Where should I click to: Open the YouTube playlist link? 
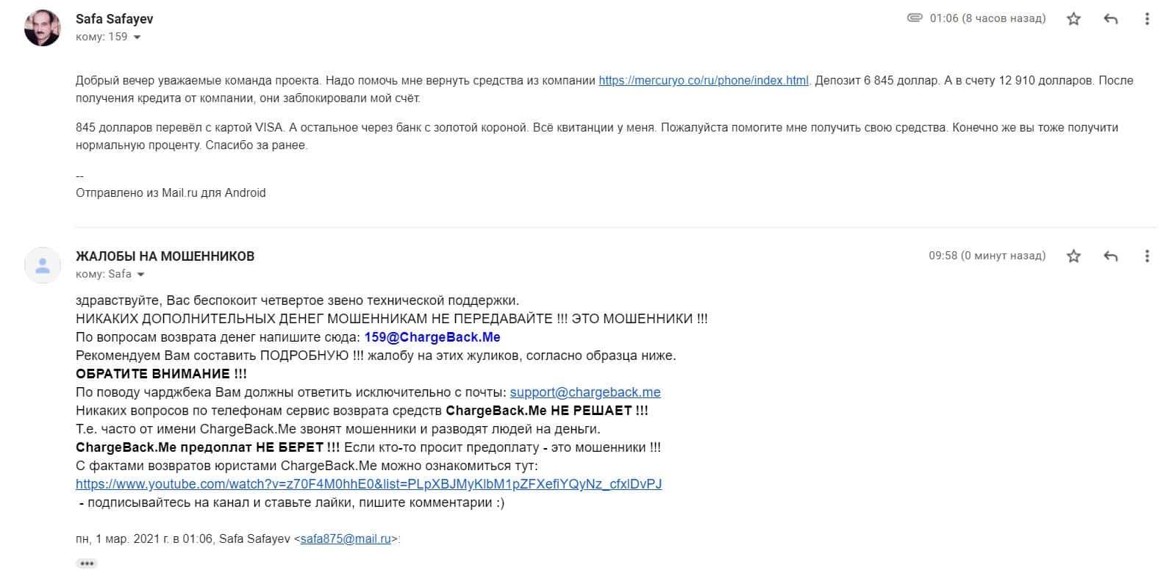click(x=368, y=484)
